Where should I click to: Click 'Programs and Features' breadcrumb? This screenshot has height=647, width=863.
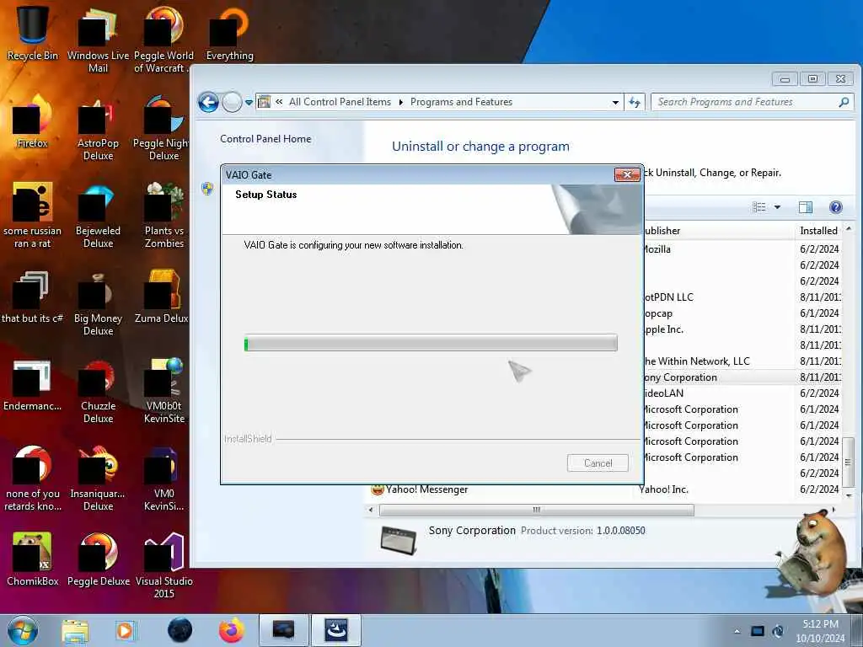pyautogui.click(x=461, y=102)
